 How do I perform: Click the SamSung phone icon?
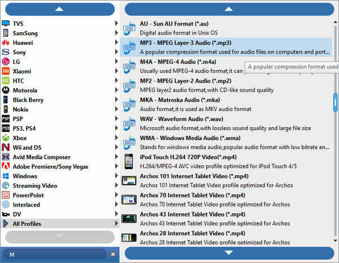point(6,33)
